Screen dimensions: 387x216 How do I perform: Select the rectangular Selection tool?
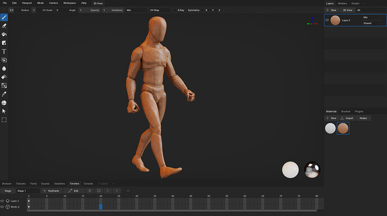coord(4,120)
